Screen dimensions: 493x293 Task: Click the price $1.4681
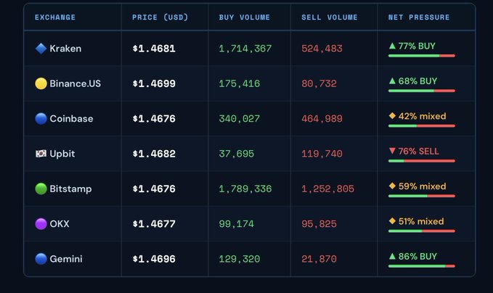(154, 49)
